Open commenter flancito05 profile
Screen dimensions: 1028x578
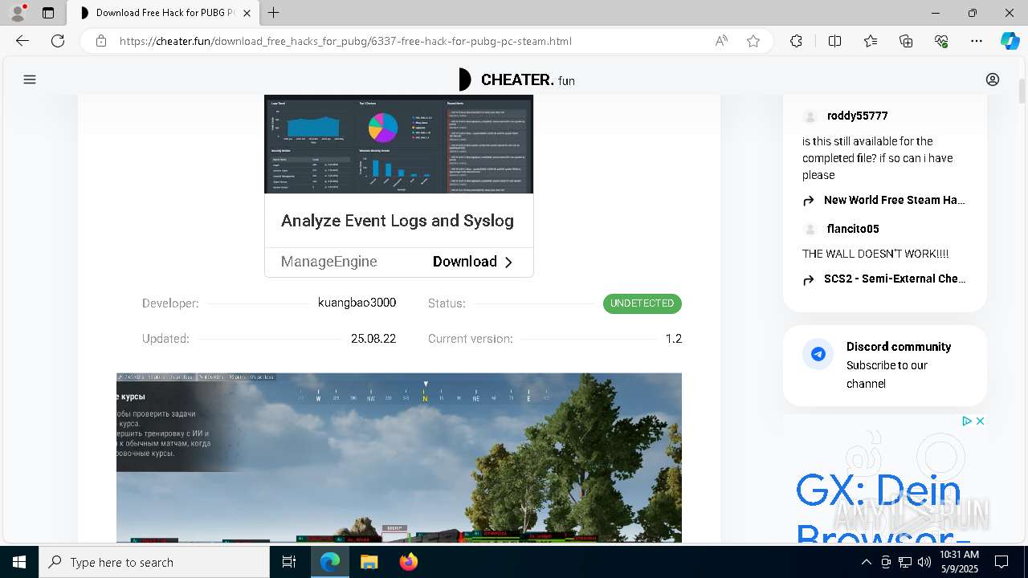pyautogui.click(x=853, y=229)
